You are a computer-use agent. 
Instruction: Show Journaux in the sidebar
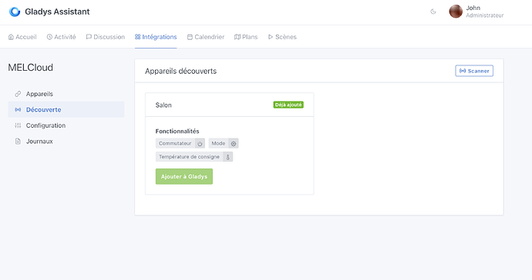66,142
